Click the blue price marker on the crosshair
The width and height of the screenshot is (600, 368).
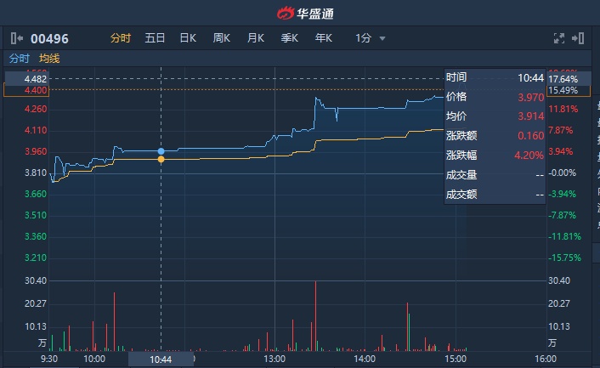161,151
